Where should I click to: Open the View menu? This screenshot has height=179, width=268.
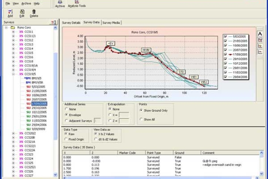click(x=15, y=3)
